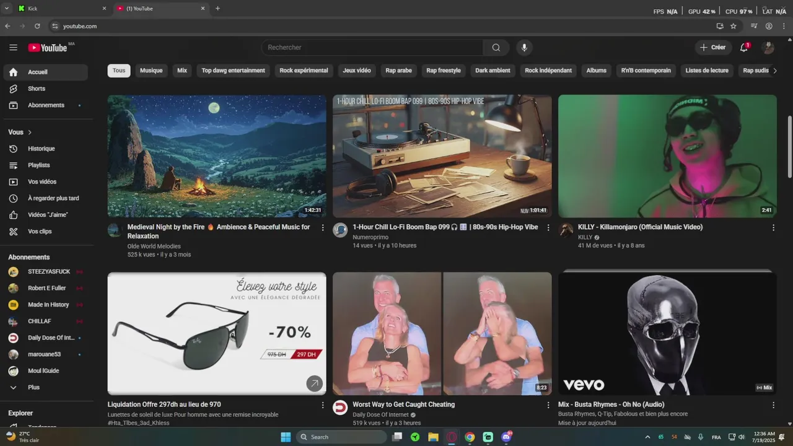Open a new browser tab
This screenshot has height=446, width=793.
[x=217, y=9]
